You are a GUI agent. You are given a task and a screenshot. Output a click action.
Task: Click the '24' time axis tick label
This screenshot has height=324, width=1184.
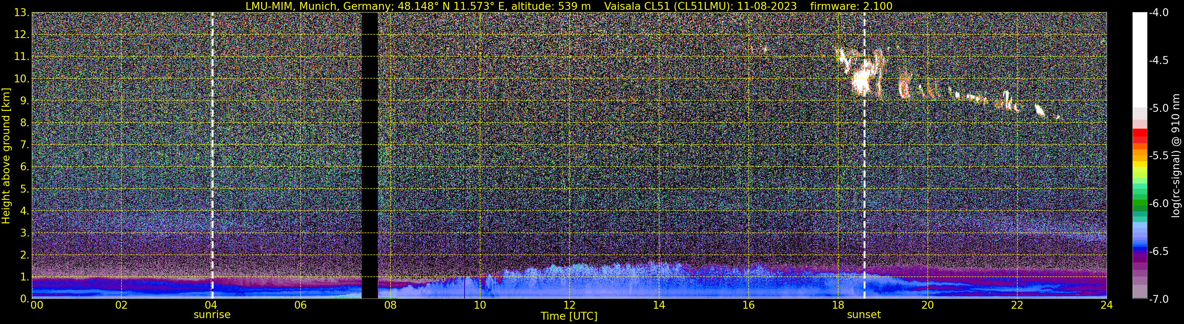tap(1107, 305)
